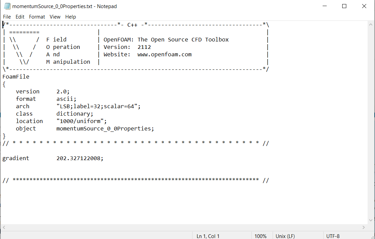Image resolution: width=375 pixels, height=239 pixels.
Task: Click the vertical scrollbar up arrow
Action: click(371, 25)
